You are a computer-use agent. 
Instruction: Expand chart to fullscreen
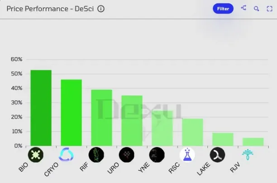(x=269, y=9)
